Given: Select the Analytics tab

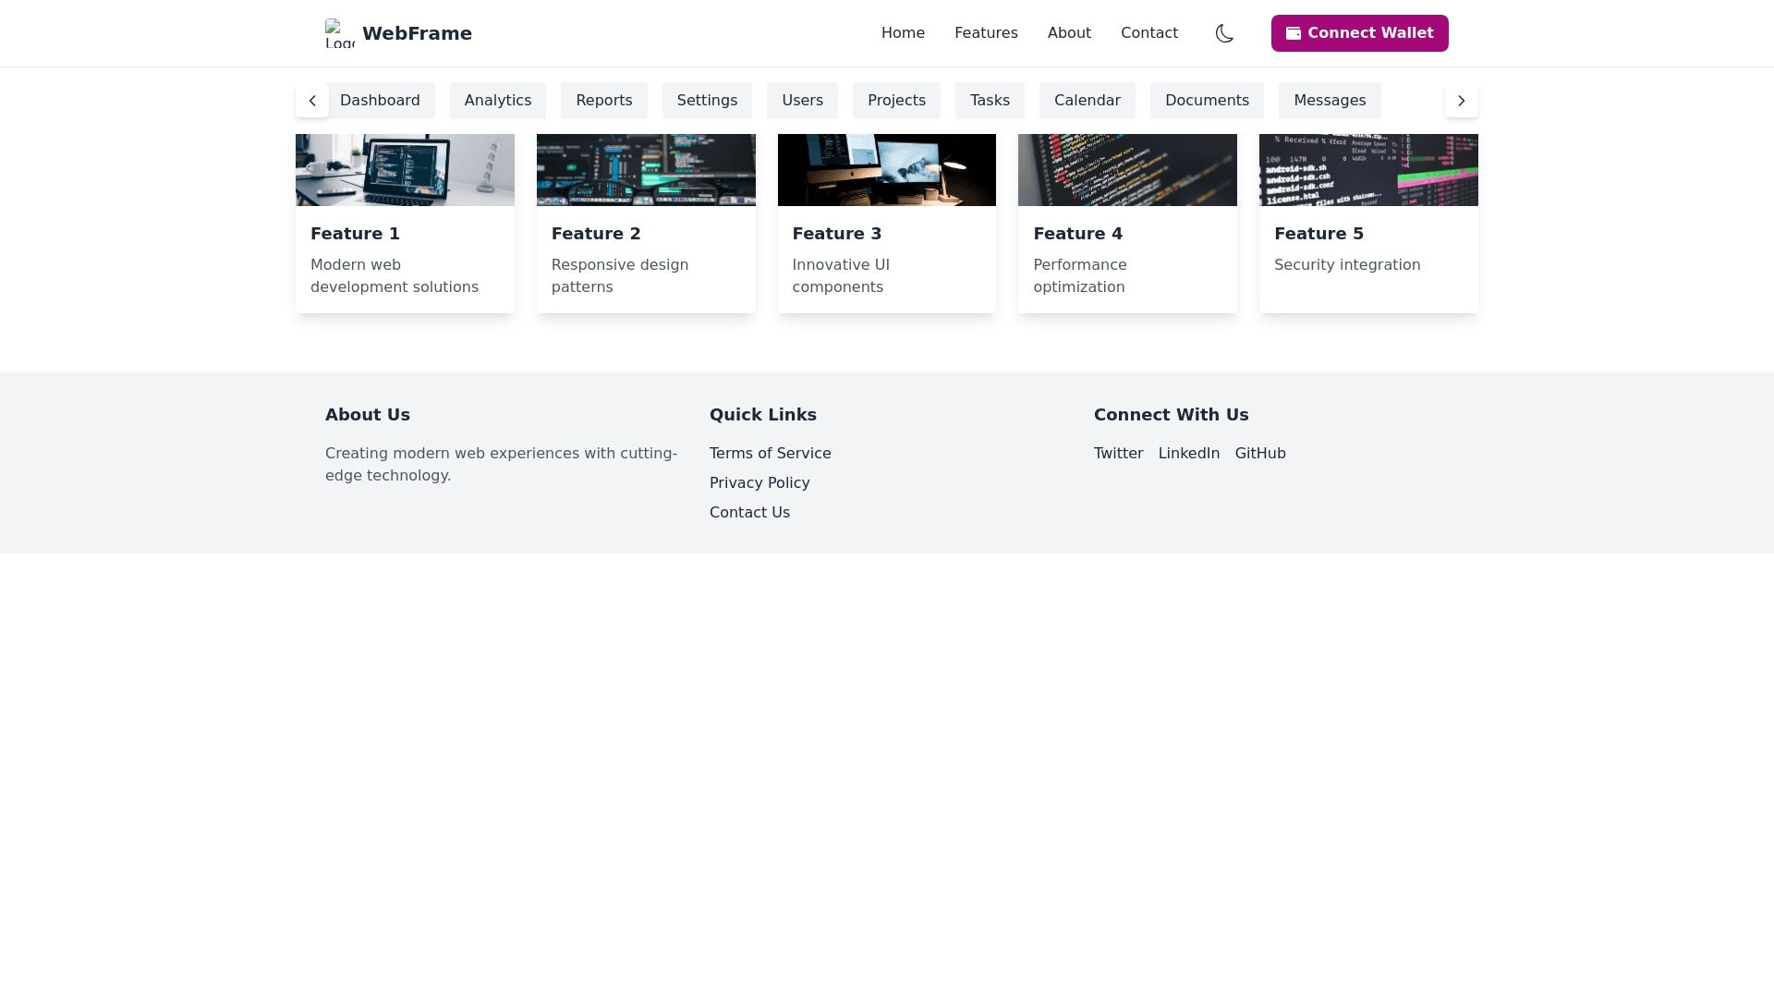Looking at the screenshot, I should pyautogui.click(x=497, y=101).
